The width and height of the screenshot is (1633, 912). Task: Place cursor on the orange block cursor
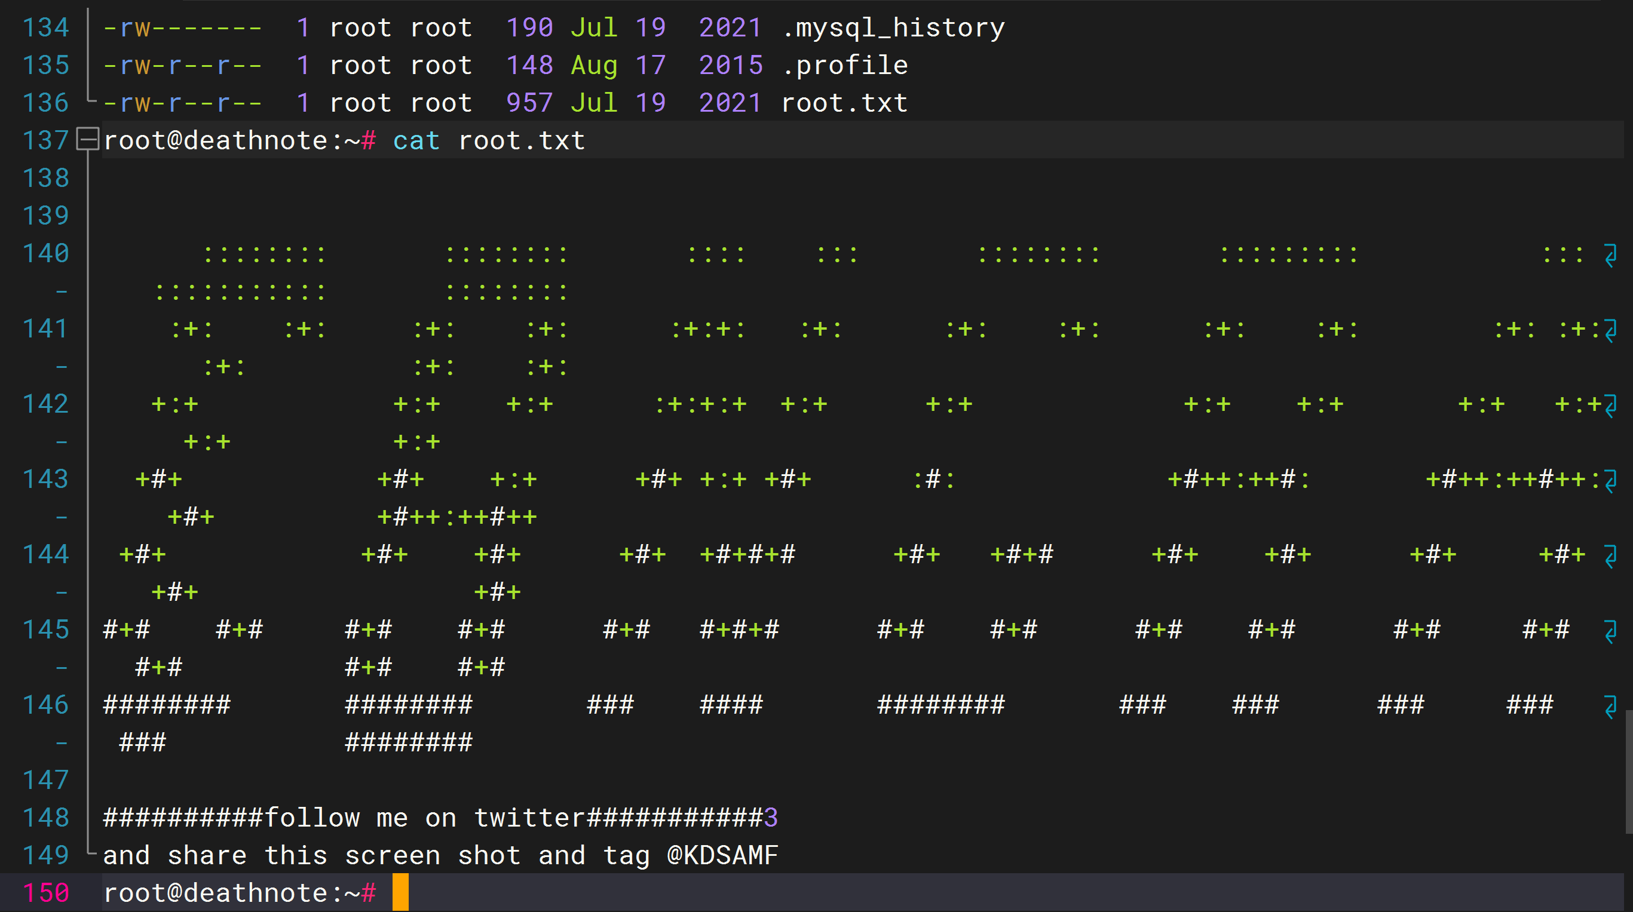[x=401, y=892]
